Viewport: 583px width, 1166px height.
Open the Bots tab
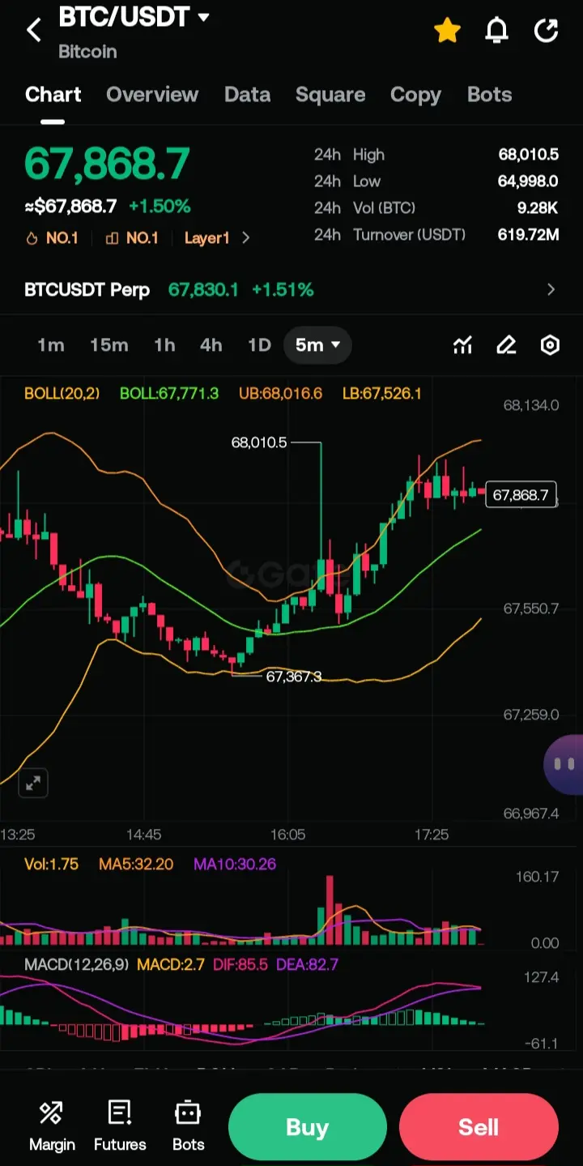(x=490, y=95)
